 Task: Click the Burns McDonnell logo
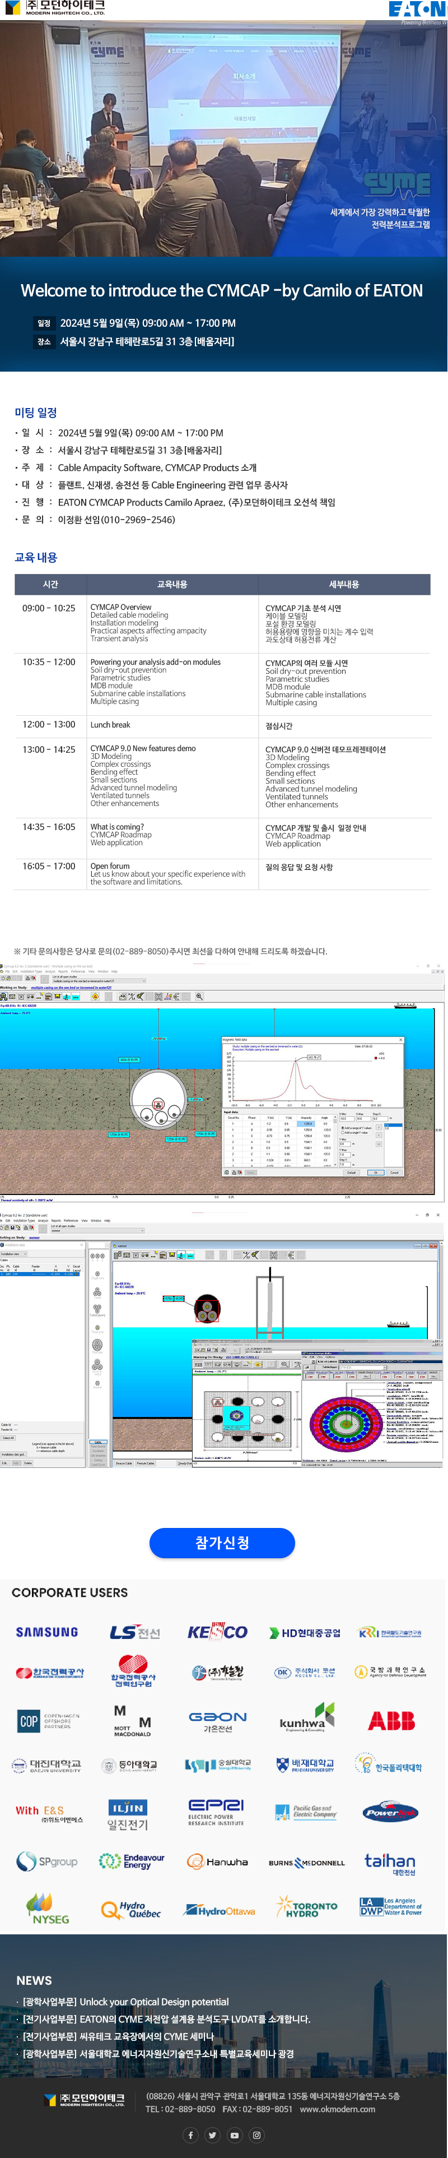pos(306,1863)
